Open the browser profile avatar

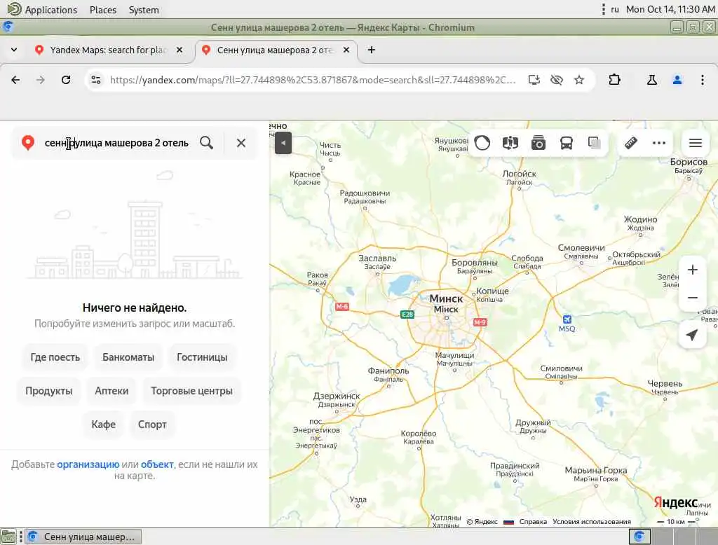(x=677, y=80)
